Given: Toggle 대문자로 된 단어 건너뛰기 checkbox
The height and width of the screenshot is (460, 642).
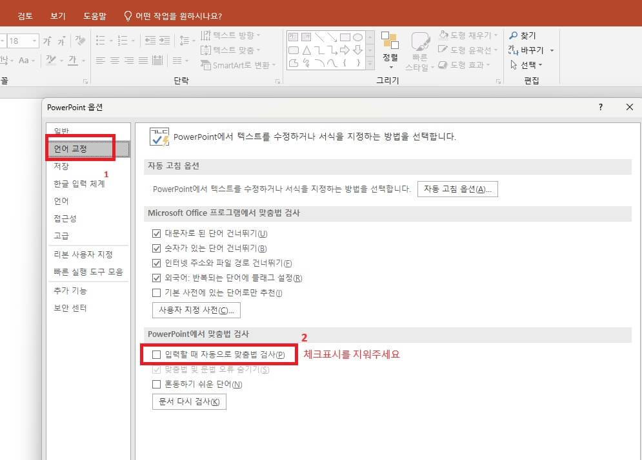Looking at the screenshot, I should pyautogui.click(x=156, y=233).
